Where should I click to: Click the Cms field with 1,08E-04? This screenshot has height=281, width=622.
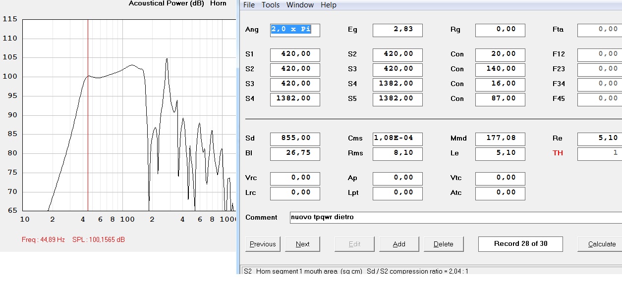point(397,139)
